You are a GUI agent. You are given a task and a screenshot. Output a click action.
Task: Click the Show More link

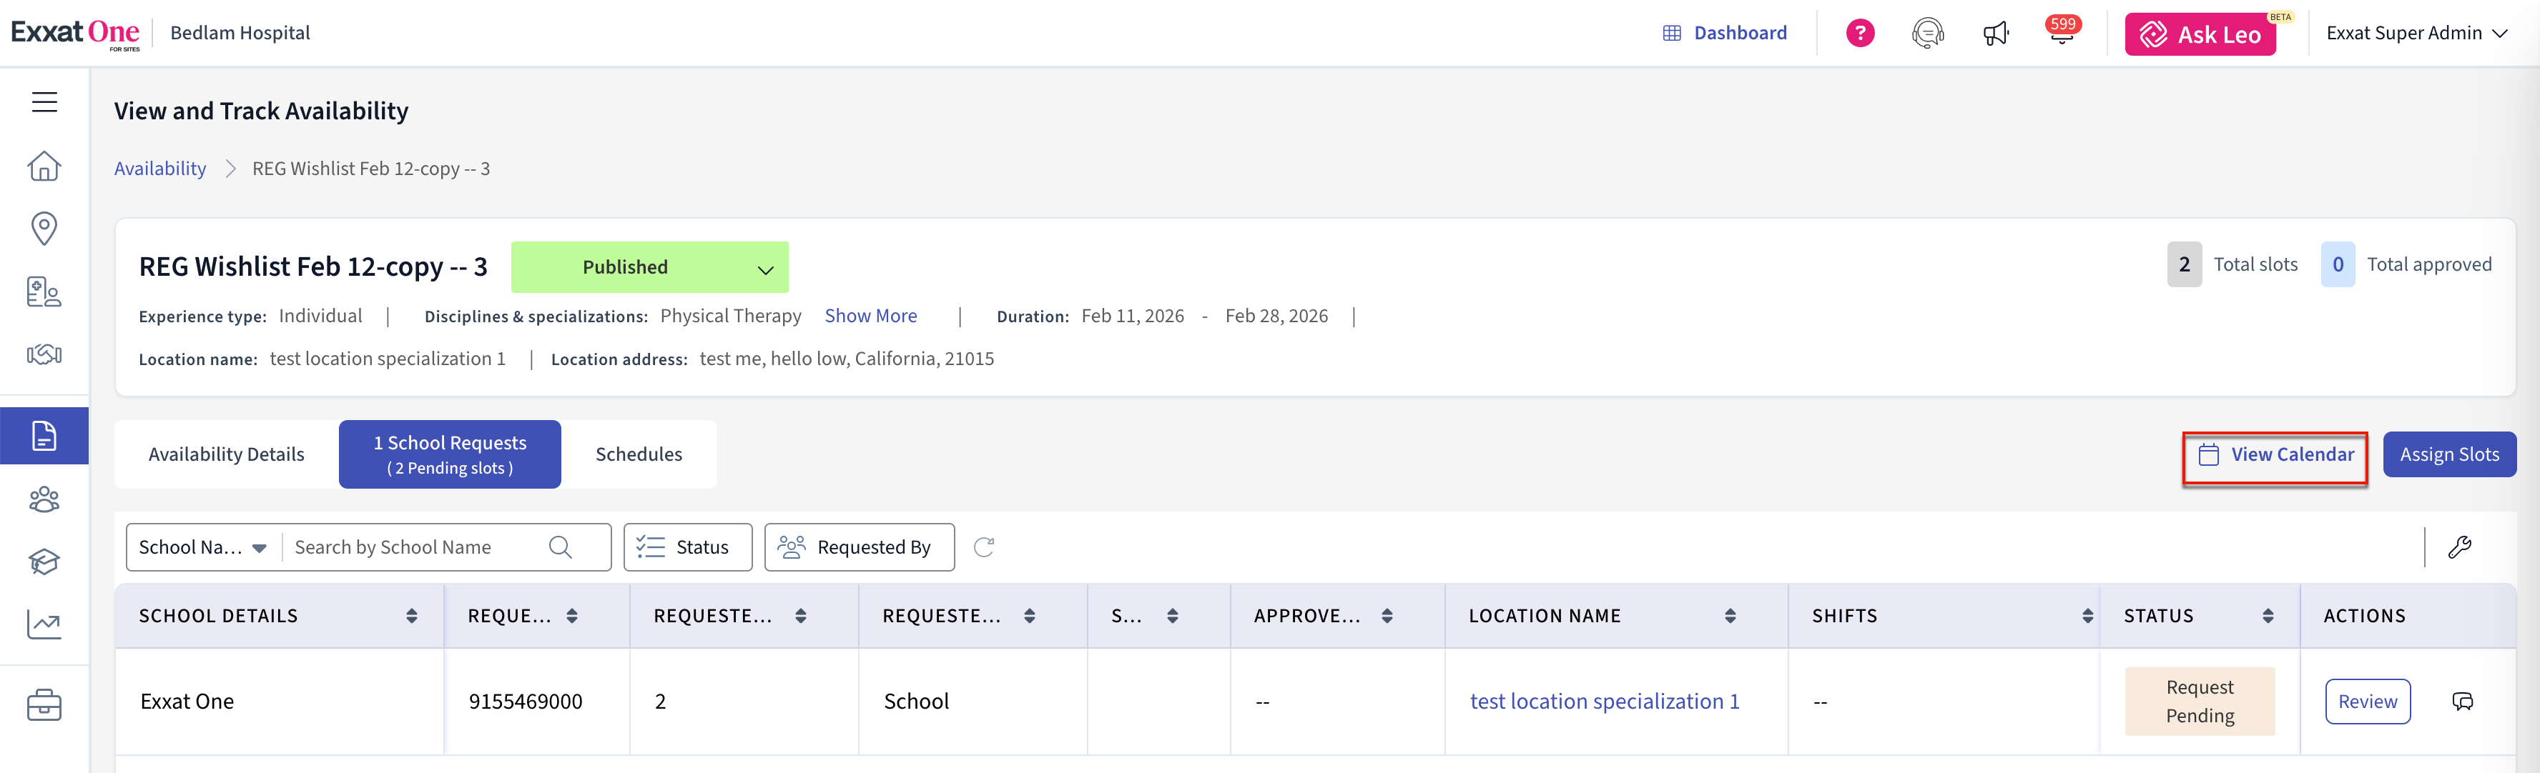tap(870, 316)
